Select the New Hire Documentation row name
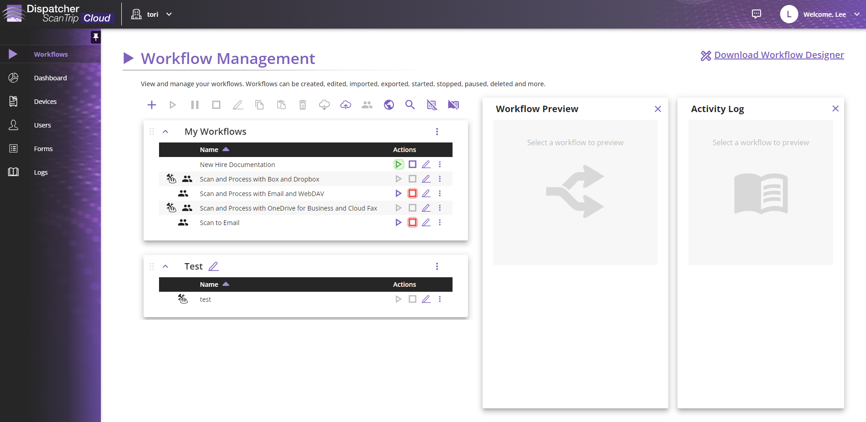 tap(237, 165)
